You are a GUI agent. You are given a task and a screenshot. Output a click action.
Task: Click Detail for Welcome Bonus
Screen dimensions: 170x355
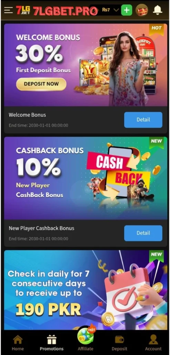(x=143, y=120)
